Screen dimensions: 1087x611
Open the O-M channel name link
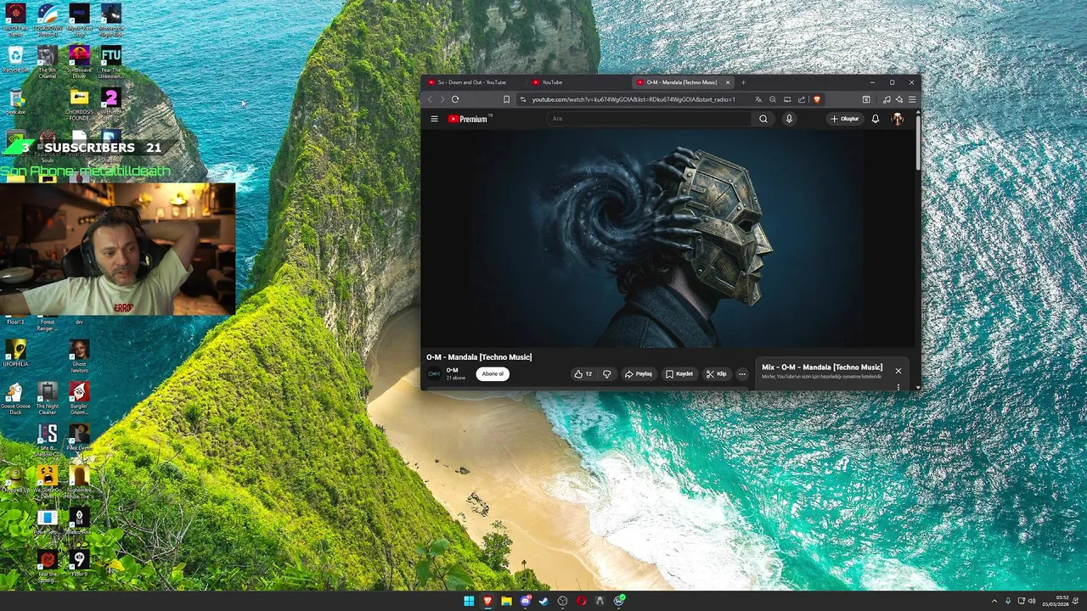[452, 370]
